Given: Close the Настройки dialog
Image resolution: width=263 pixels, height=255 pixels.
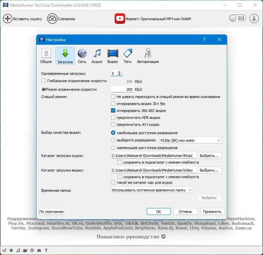Looking at the screenshot, I should tap(219, 39).
